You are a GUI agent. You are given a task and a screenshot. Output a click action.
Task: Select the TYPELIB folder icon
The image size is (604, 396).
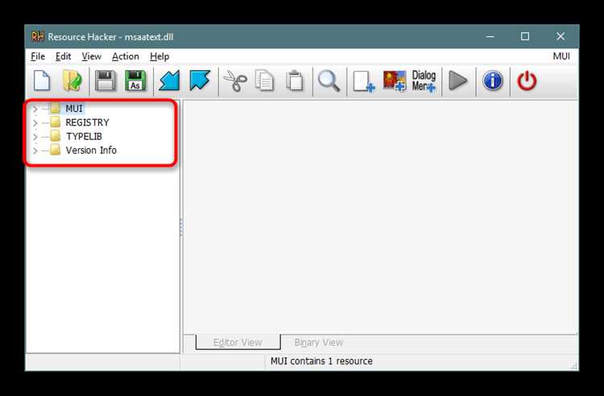(56, 136)
